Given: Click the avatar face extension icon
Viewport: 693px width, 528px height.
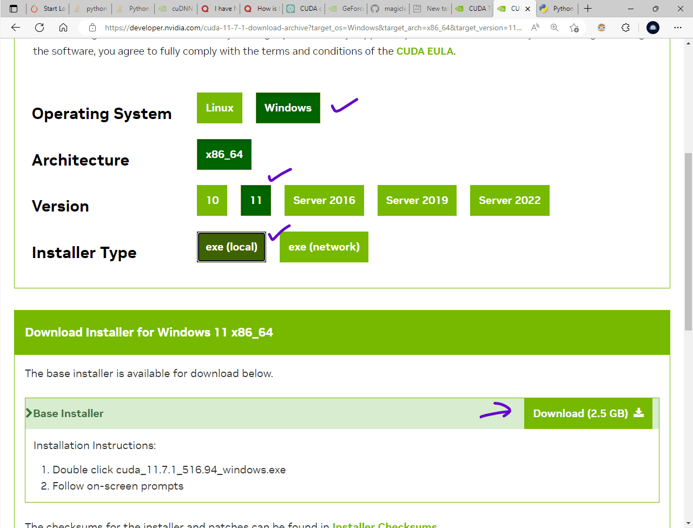Looking at the screenshot, I should (602, 28).
